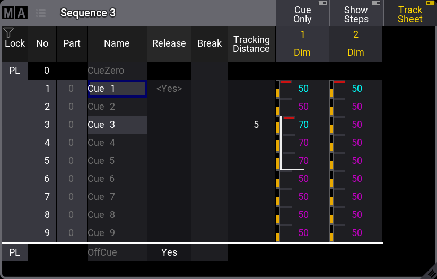Select the Release column header
This screenshot has width=437, height=279.
[169, 43]
